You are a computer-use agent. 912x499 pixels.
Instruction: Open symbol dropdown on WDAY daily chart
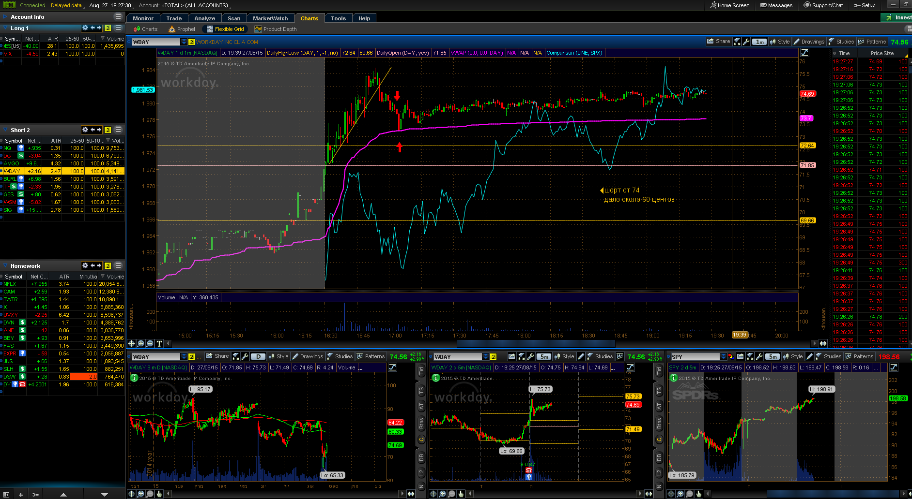click(184, 357)
